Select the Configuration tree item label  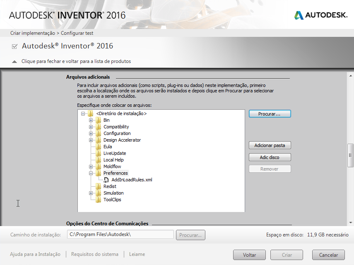tap(117, 133)
